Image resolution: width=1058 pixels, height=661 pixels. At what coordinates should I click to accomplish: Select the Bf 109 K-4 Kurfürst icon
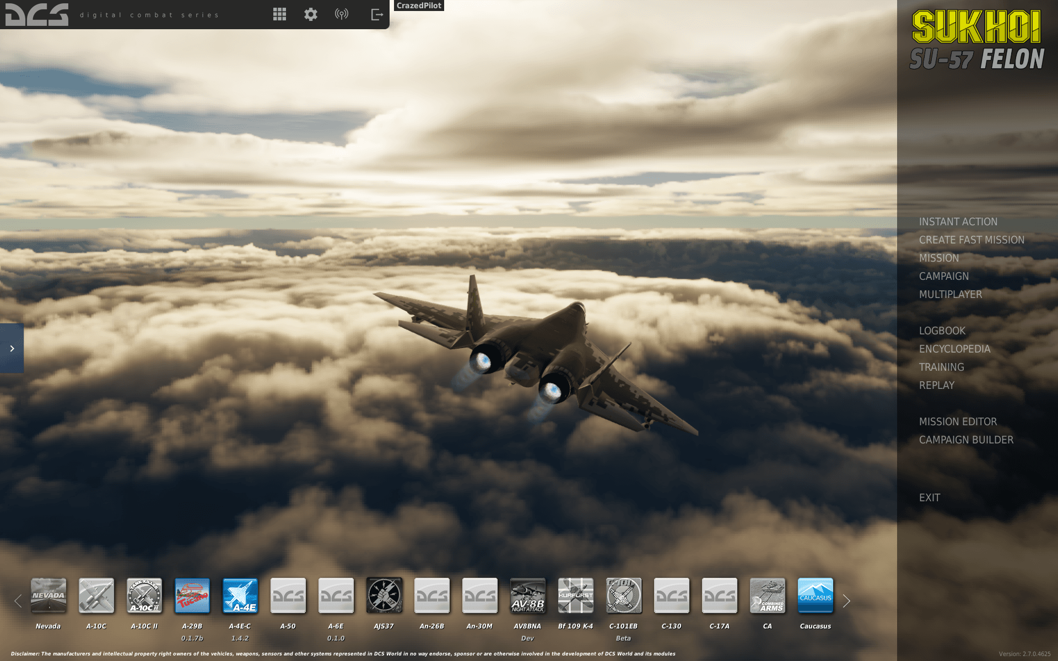(x=576, y=595)
